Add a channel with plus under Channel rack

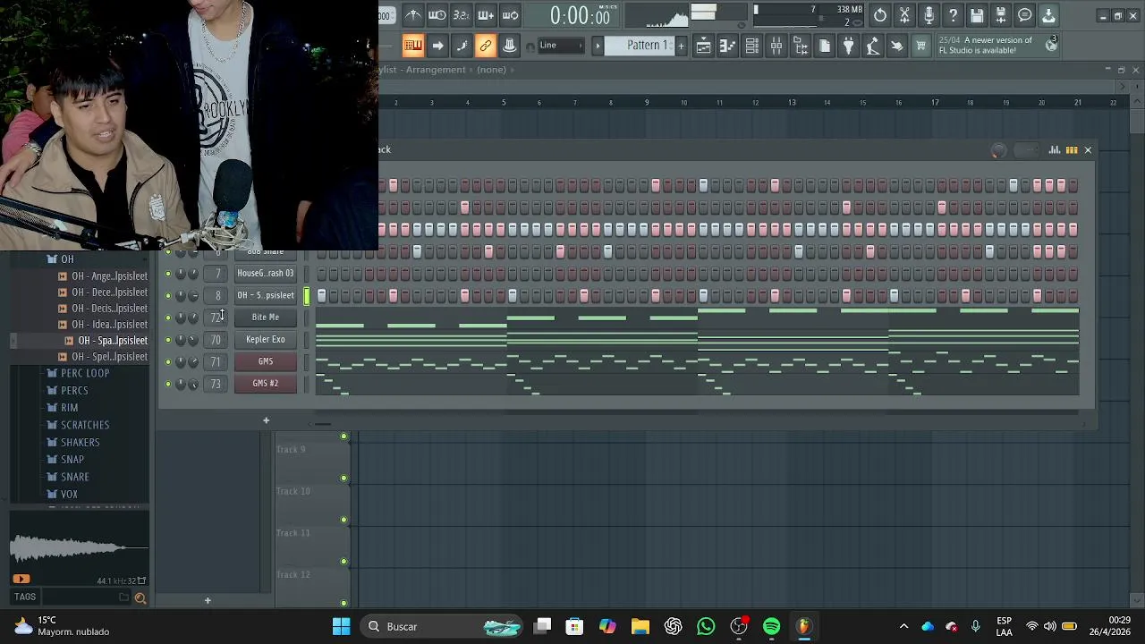coord(266,420)
